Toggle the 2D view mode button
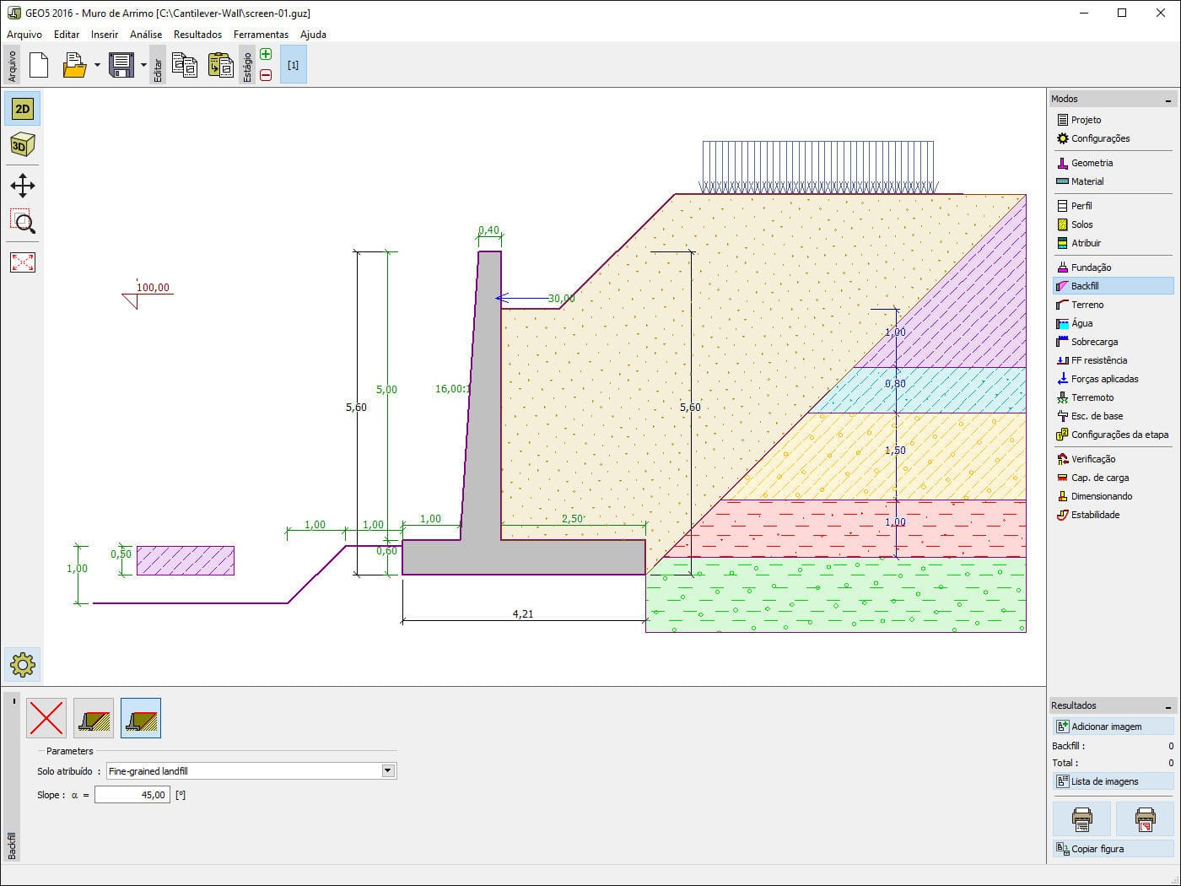This screenshot has width=1181, height=886. (21, 108)
